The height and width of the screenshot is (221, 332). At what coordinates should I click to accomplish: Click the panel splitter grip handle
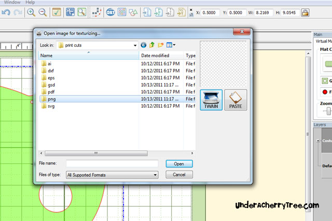point(308,134)
